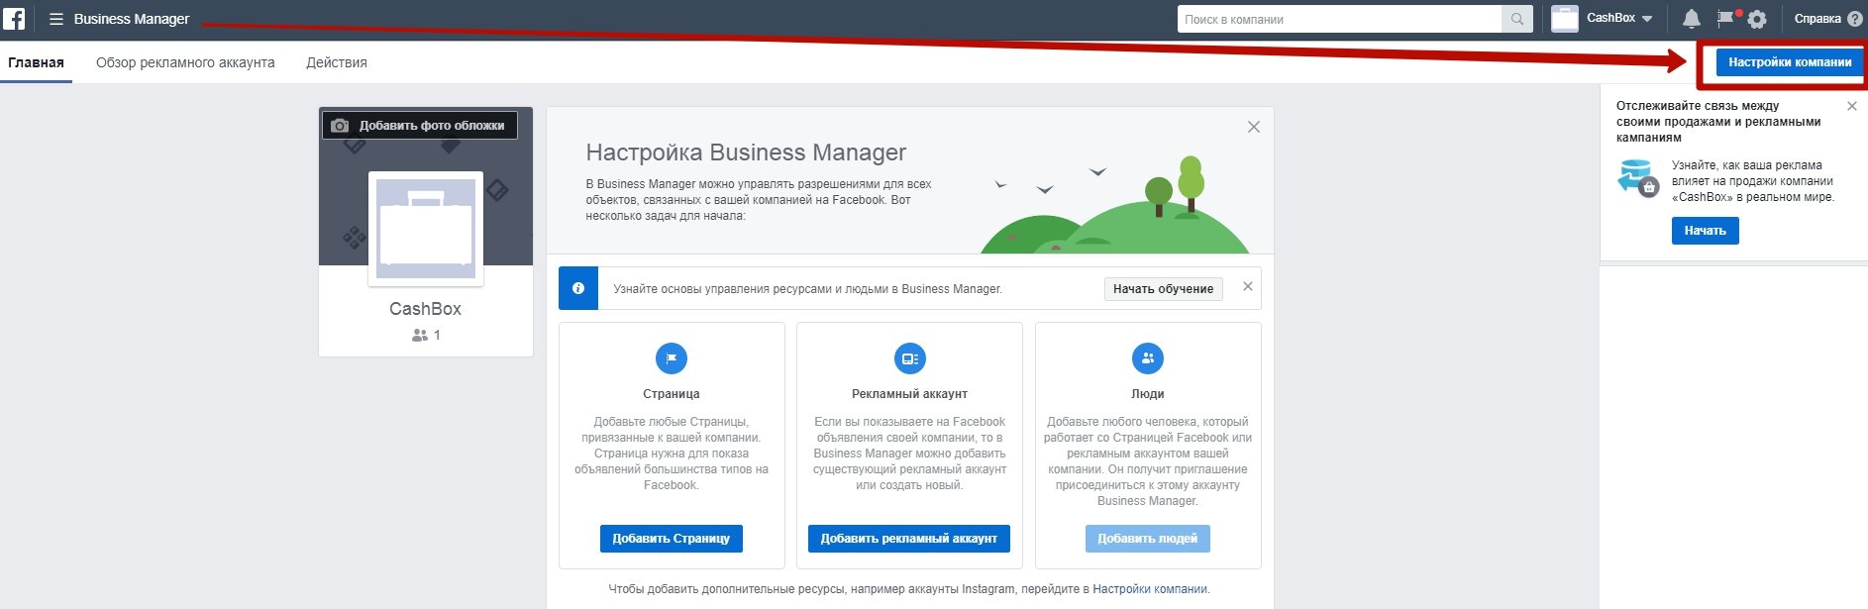The width and height of the screenshot is (1868, 609).
Task: Open Обзор рекламного аккаунта tab
Action: point(185,62)
